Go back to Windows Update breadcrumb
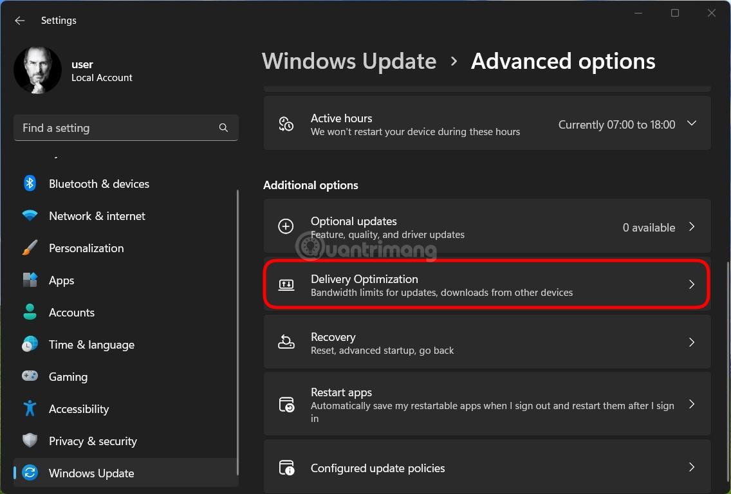Viewport: 731px width, 494px height. point(349,61)
